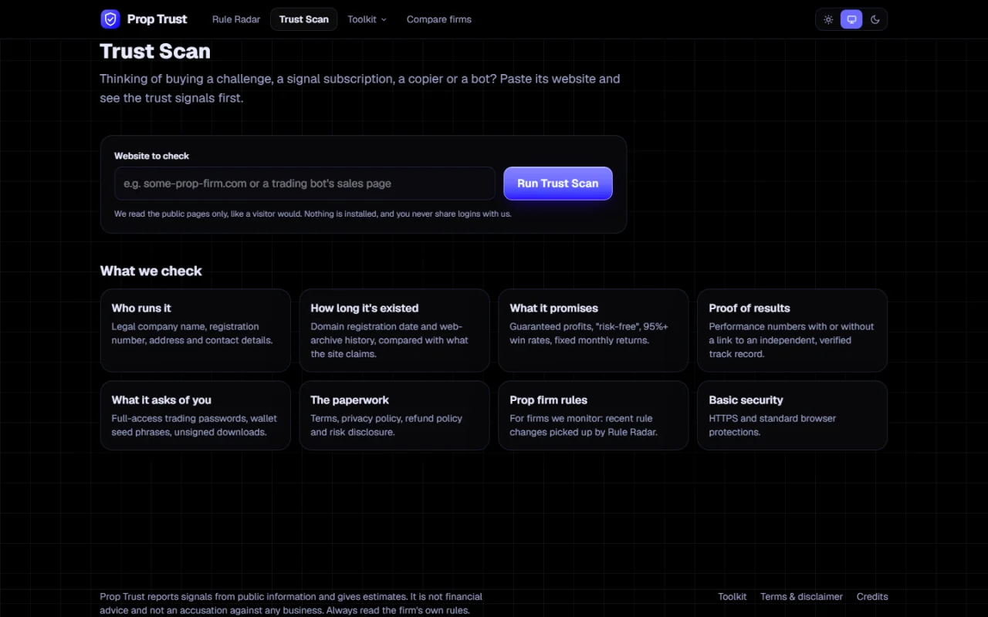Open Terms & disclaimer footer link

tap(801, 596)
